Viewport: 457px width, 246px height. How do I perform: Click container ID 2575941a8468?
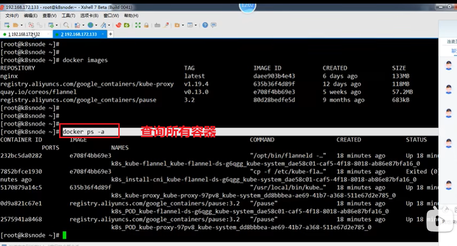21,219
